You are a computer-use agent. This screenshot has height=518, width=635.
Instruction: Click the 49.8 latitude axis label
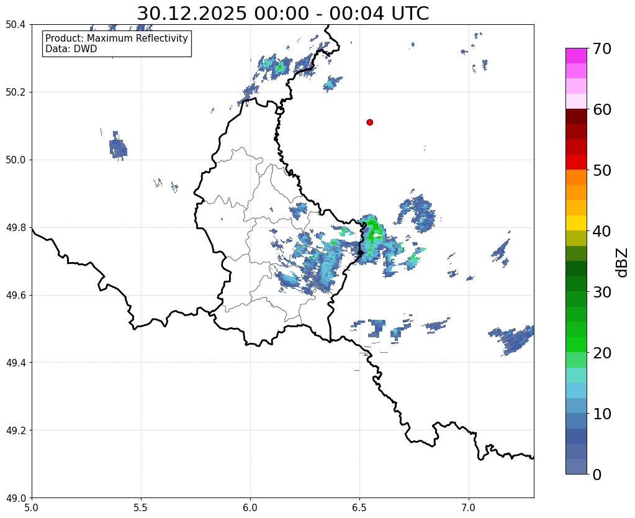click(16, 227)
